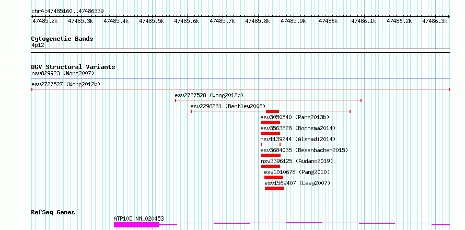Click the thick red block of esv2296261
Viewport: 465px width, 230px height.
pyautogui.click(x=273, y=111)
